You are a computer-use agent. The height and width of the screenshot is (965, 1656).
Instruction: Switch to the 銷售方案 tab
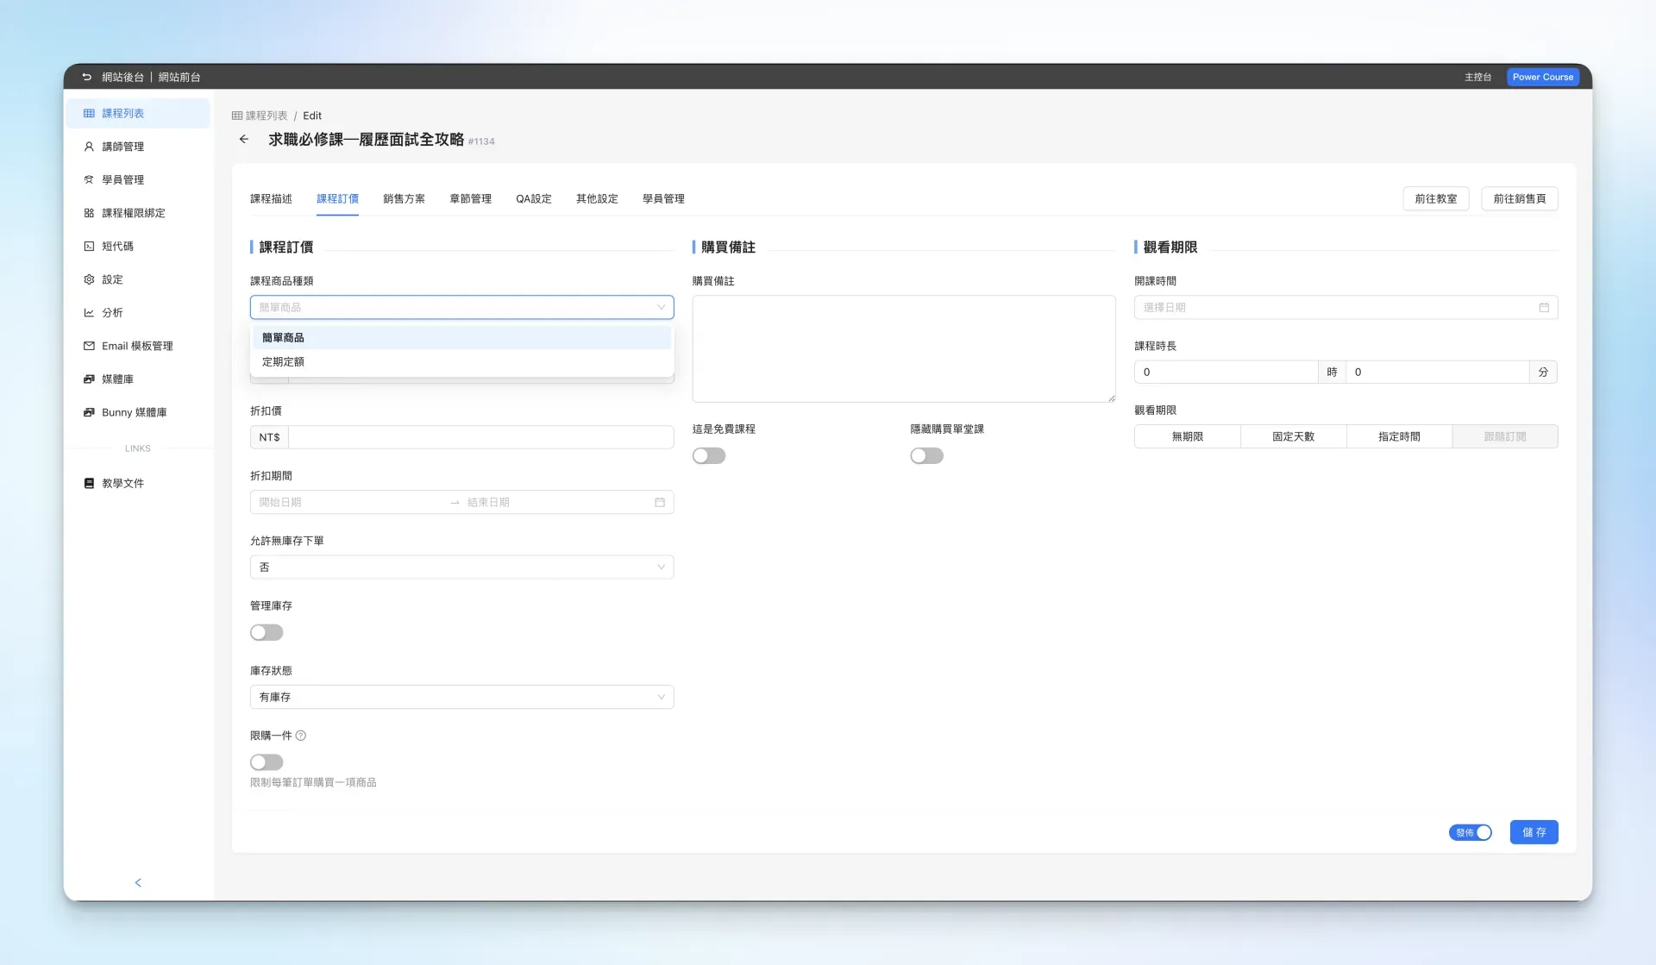click(404, 199)
